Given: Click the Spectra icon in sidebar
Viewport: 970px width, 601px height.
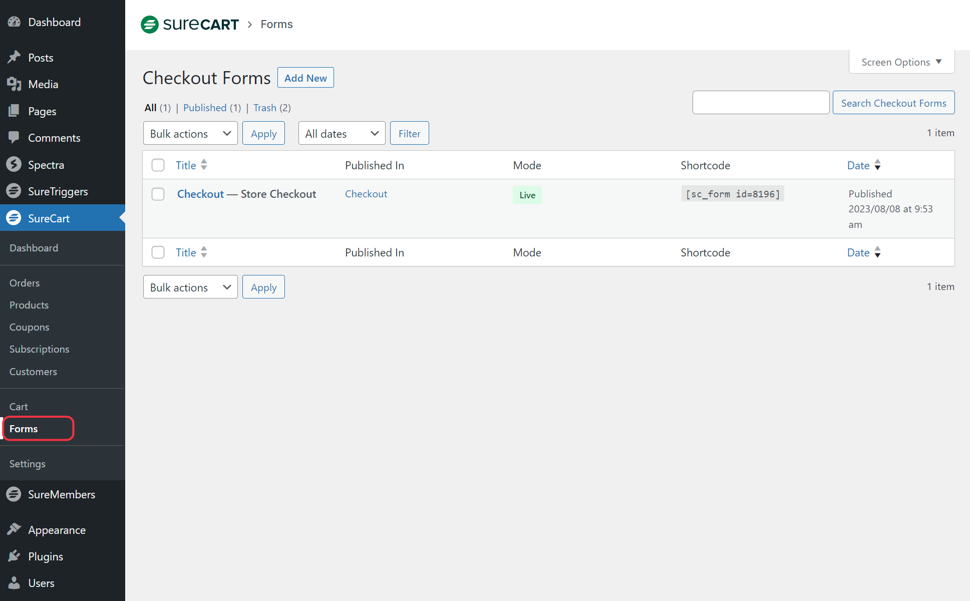Looking at the screenshot, I should click(x=14, y=164).
